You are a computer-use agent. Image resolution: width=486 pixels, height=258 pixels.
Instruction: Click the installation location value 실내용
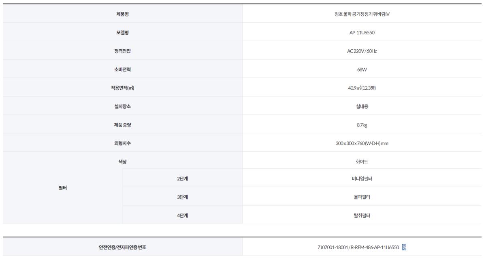(362, 107)
